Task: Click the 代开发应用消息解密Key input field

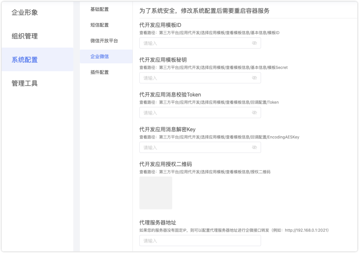Action: tap(194, 148)
